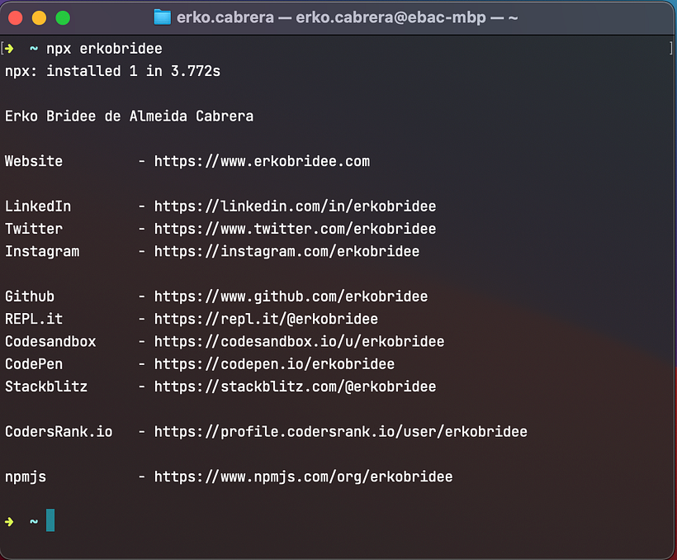Open the Instagram link for erkobridee
The image size is (677, 560).
point(286,251)
